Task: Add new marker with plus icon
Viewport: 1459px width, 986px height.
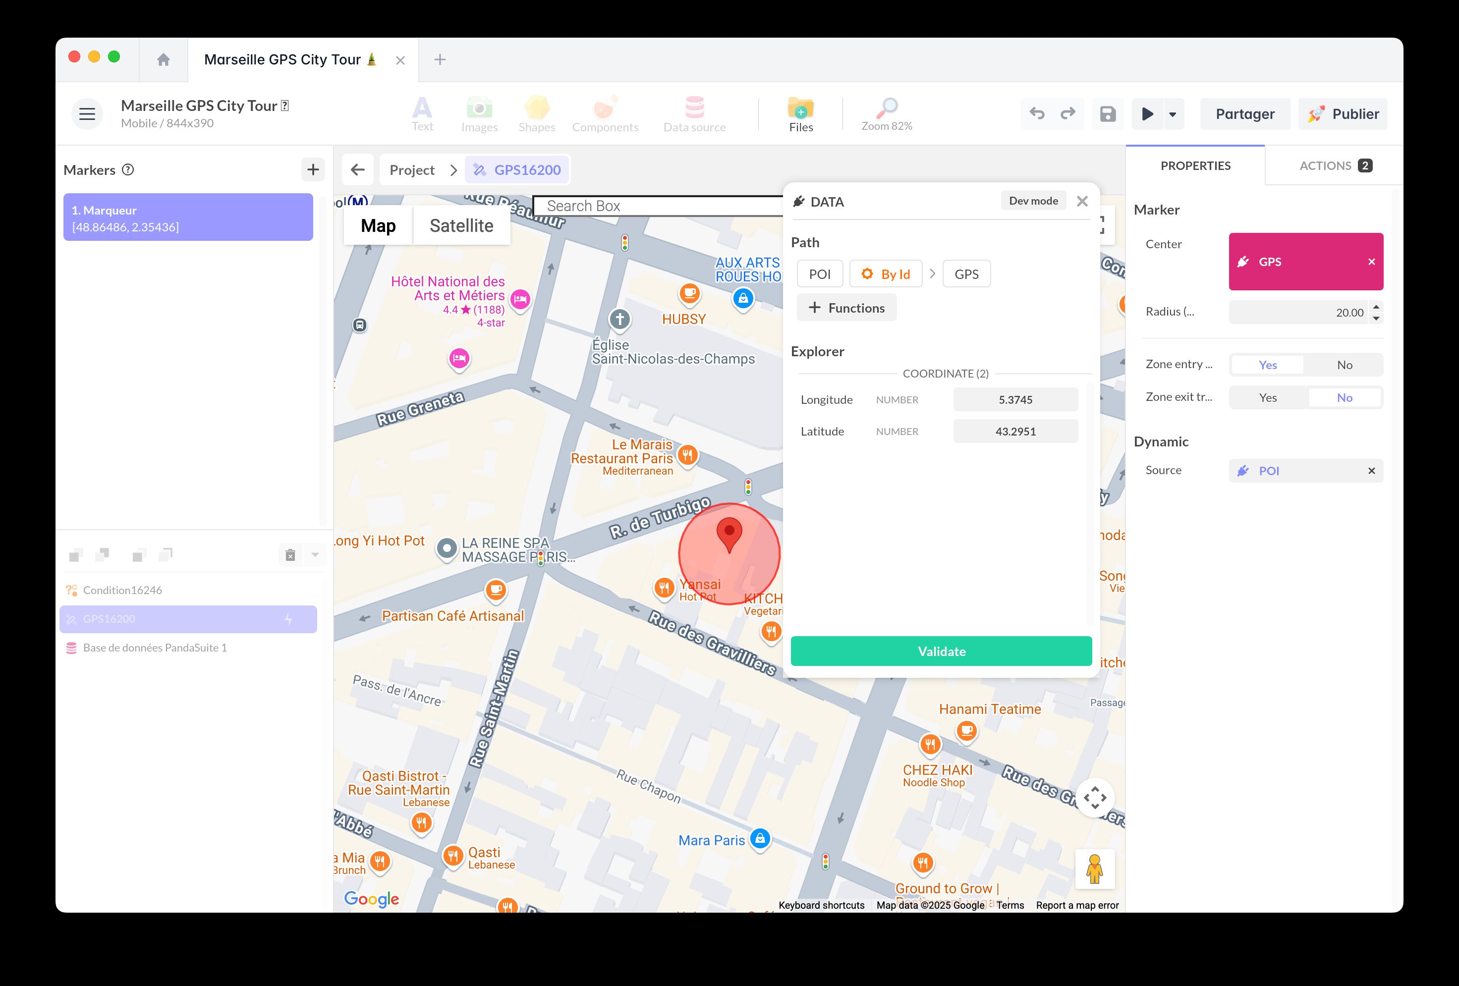Action: click(x=313, y=169)
